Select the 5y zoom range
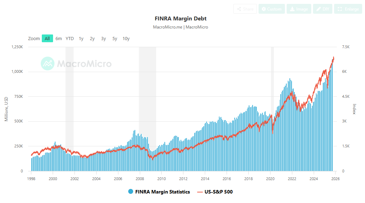 115,38
